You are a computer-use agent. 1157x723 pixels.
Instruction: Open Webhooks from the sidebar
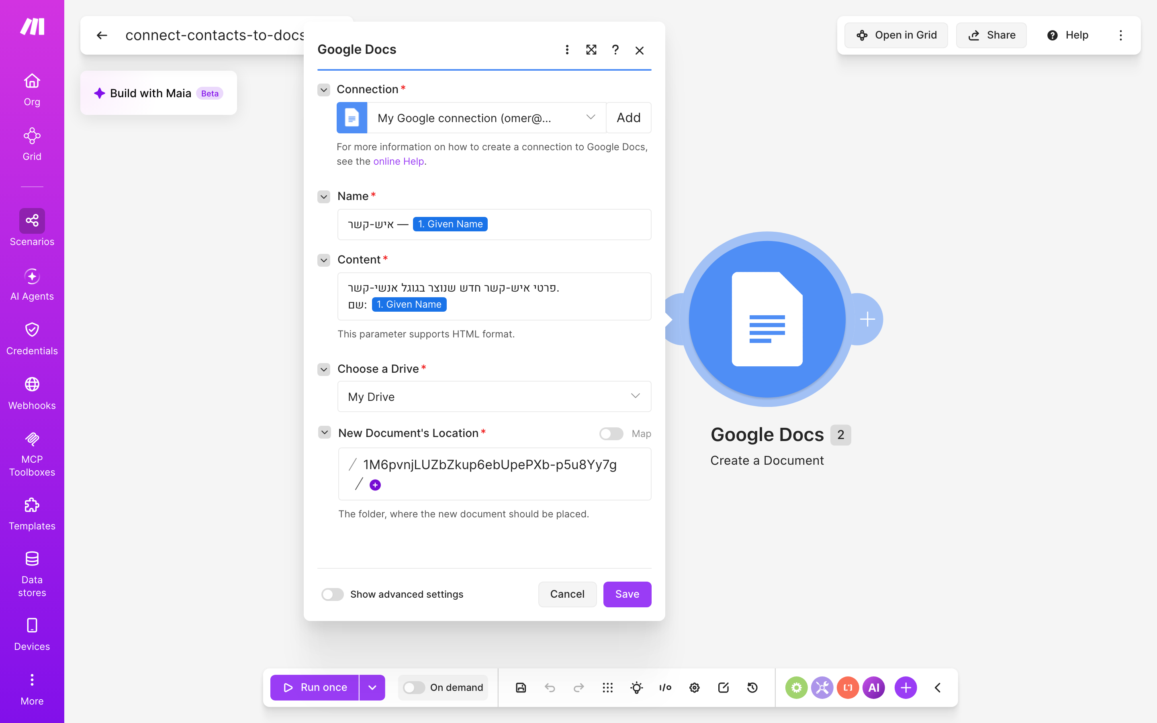(32, 394)
